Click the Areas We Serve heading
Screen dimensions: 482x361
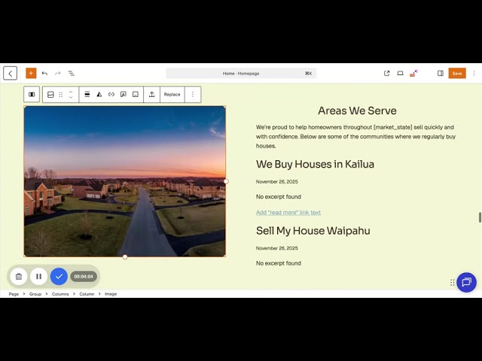coord(357,111)
